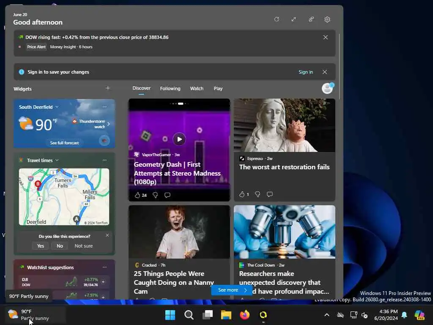
Task: Open the yellow circular taskbar app
Action: [x=263, y=315]
